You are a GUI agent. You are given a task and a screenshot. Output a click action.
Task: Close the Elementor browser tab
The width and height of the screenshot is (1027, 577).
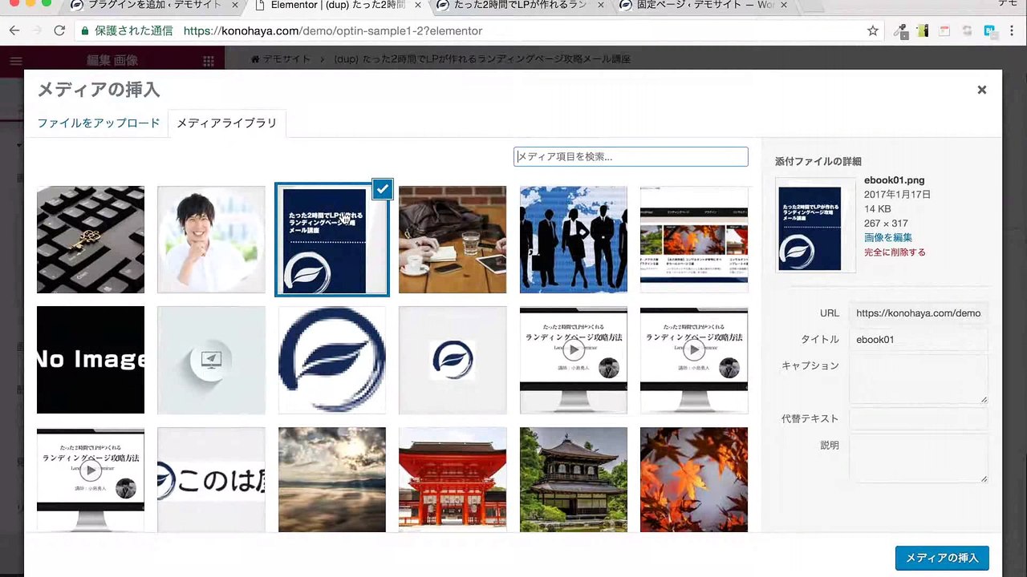click(417, 6)
